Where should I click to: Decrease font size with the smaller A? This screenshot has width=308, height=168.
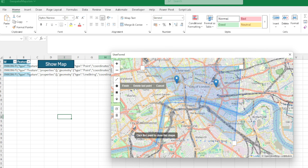[x=83, y=18]
